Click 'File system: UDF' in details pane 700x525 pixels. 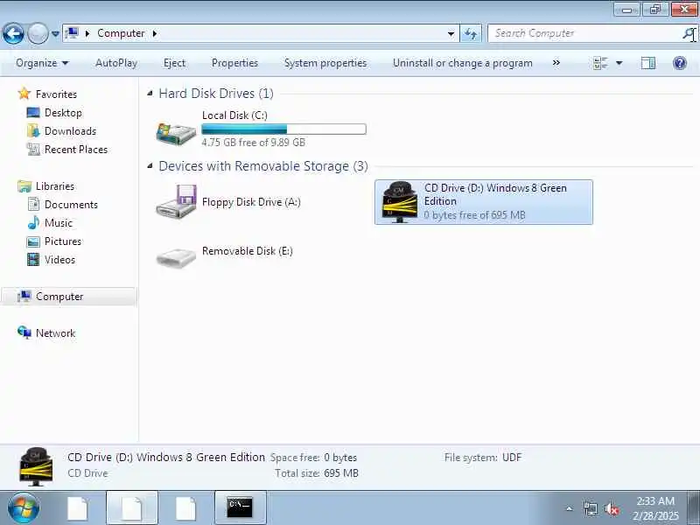point(483,458)
